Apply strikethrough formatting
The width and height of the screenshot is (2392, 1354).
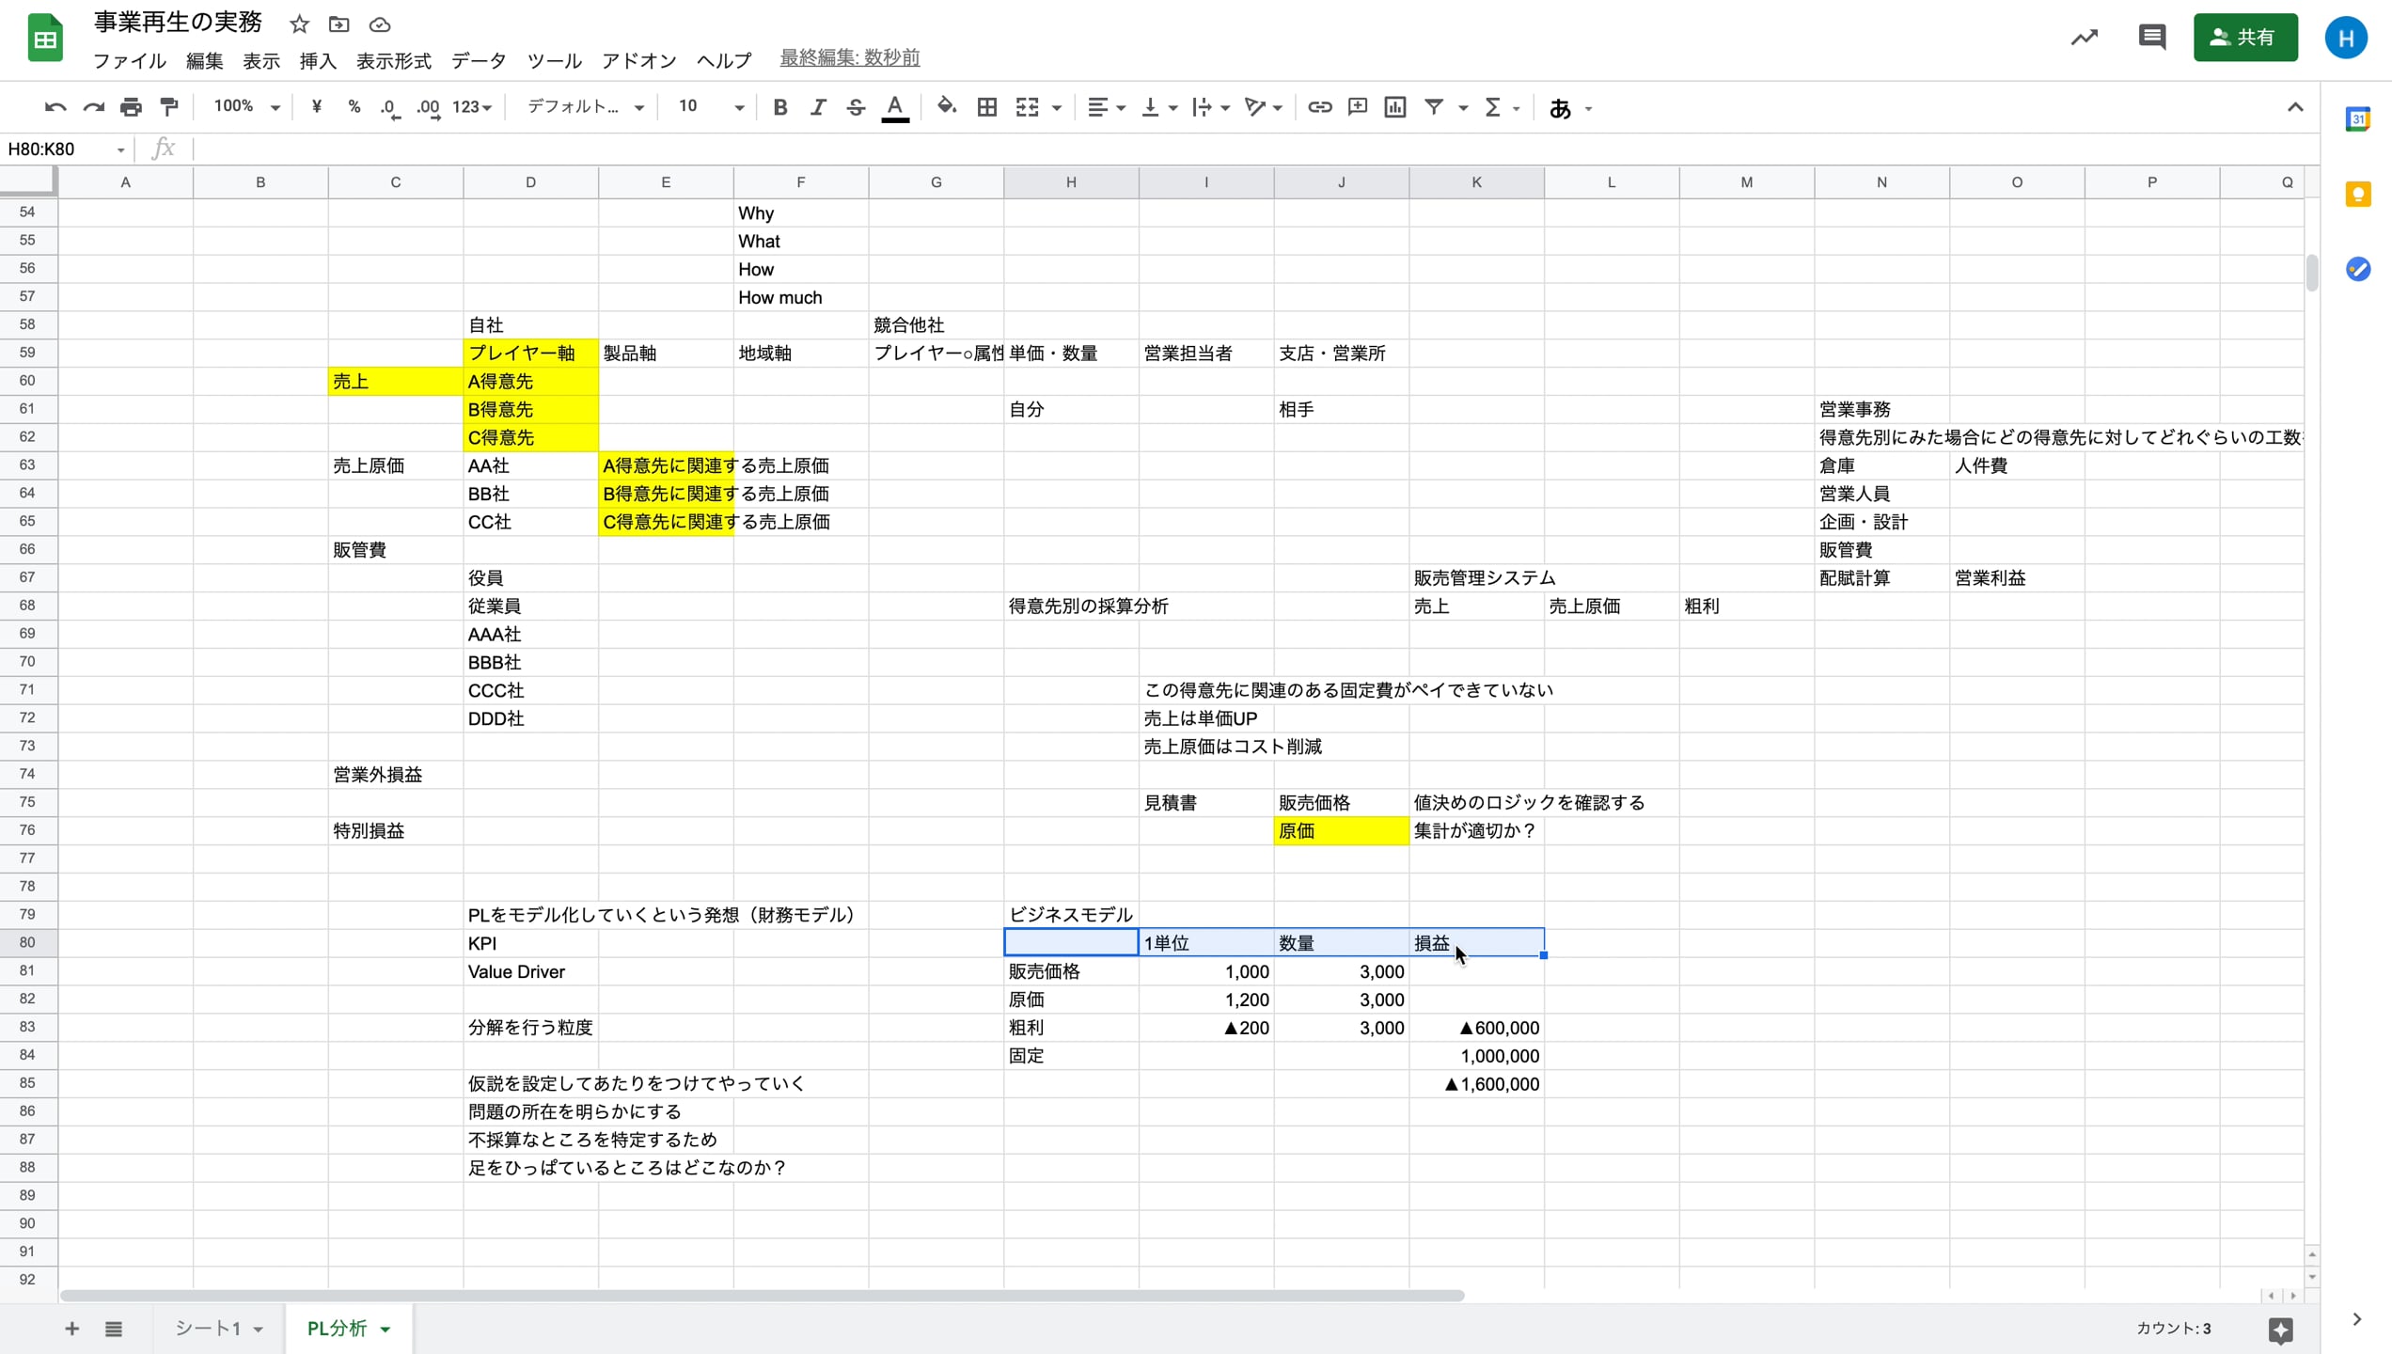[x=855, y=107]
